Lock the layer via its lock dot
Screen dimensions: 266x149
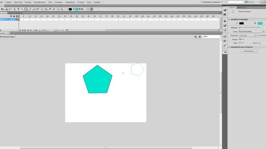(14, 19)
